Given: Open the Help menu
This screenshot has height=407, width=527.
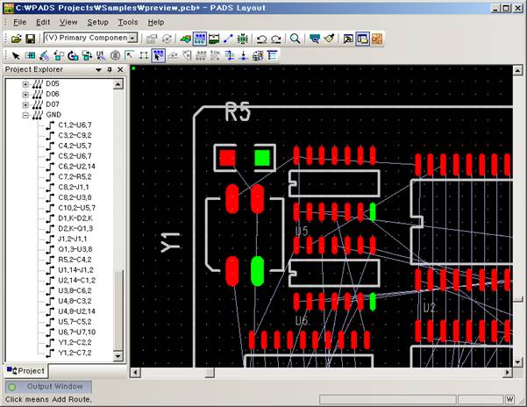Looking at the screenshot, I should [156, 22].
